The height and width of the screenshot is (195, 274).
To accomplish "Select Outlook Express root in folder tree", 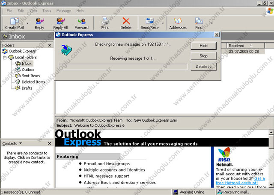I will [22, 51].
